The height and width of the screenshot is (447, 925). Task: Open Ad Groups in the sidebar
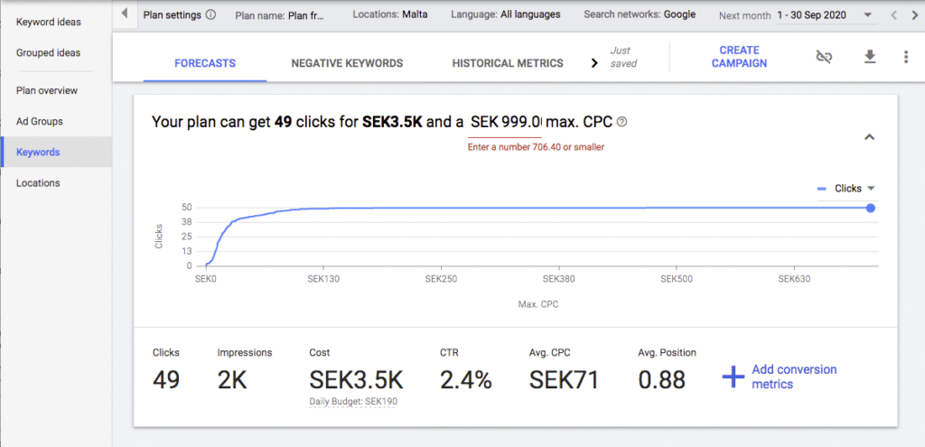[40, 121]
